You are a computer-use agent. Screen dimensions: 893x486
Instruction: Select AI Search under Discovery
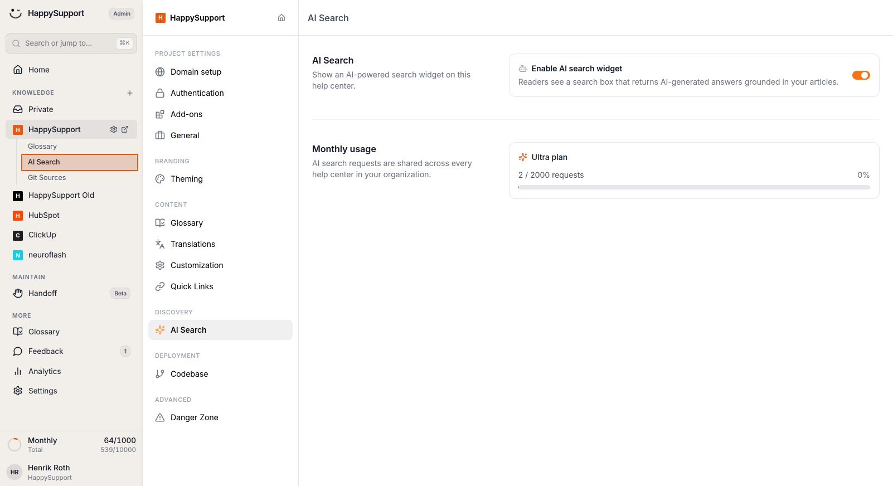[220, 330]
